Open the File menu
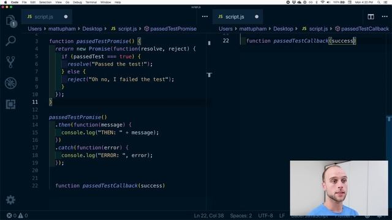The width and height of the screenshot is (392, 220). coord(24,2)
